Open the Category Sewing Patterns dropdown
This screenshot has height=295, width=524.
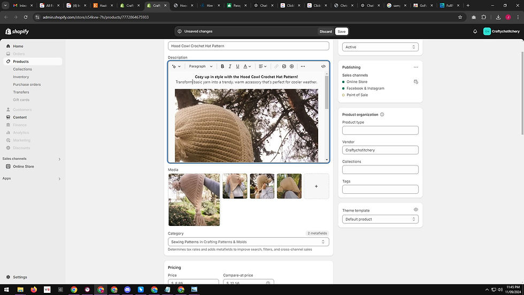(x=248, y=242)
